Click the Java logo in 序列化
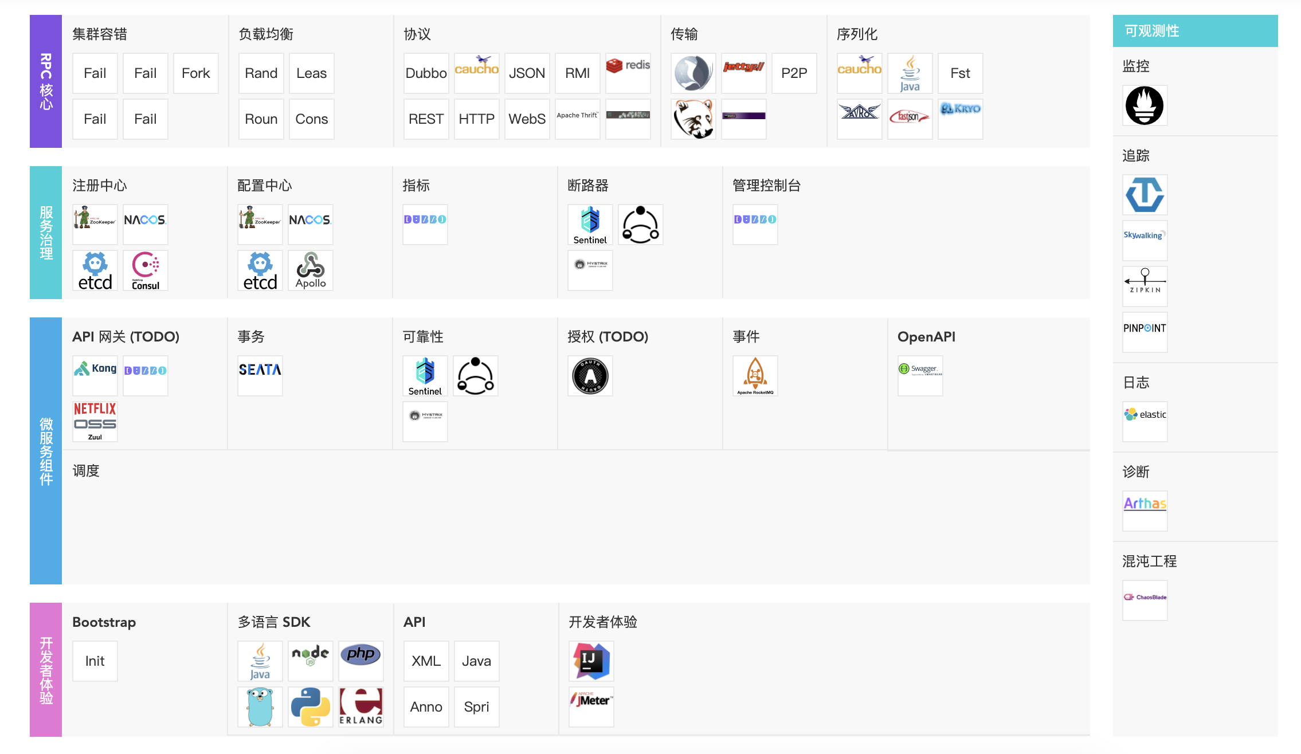 (910, 73)
